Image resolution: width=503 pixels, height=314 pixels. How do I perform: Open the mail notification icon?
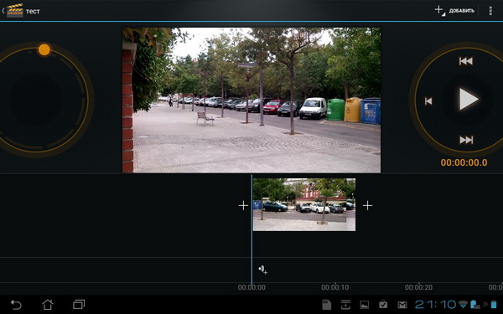click(x=402, y=305)
